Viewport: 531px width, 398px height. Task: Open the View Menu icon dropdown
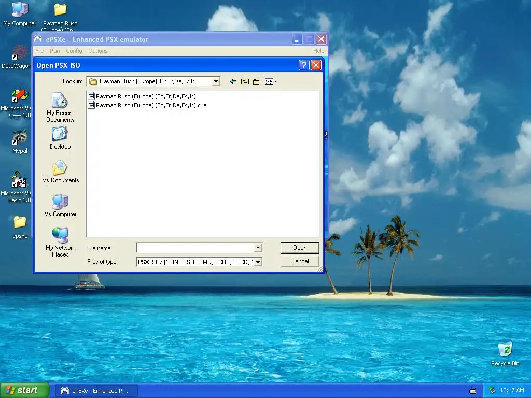tap(271, 81)
